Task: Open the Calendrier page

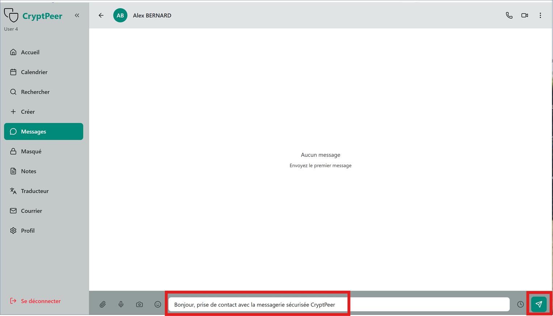Action: pos(34,72)
